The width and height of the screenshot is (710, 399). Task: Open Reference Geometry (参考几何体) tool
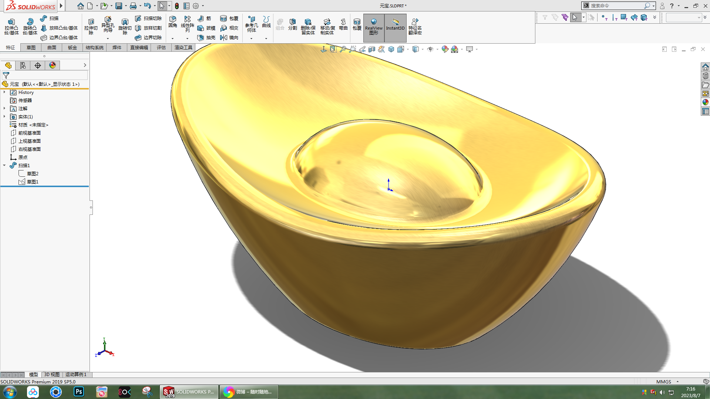point(252,24)
